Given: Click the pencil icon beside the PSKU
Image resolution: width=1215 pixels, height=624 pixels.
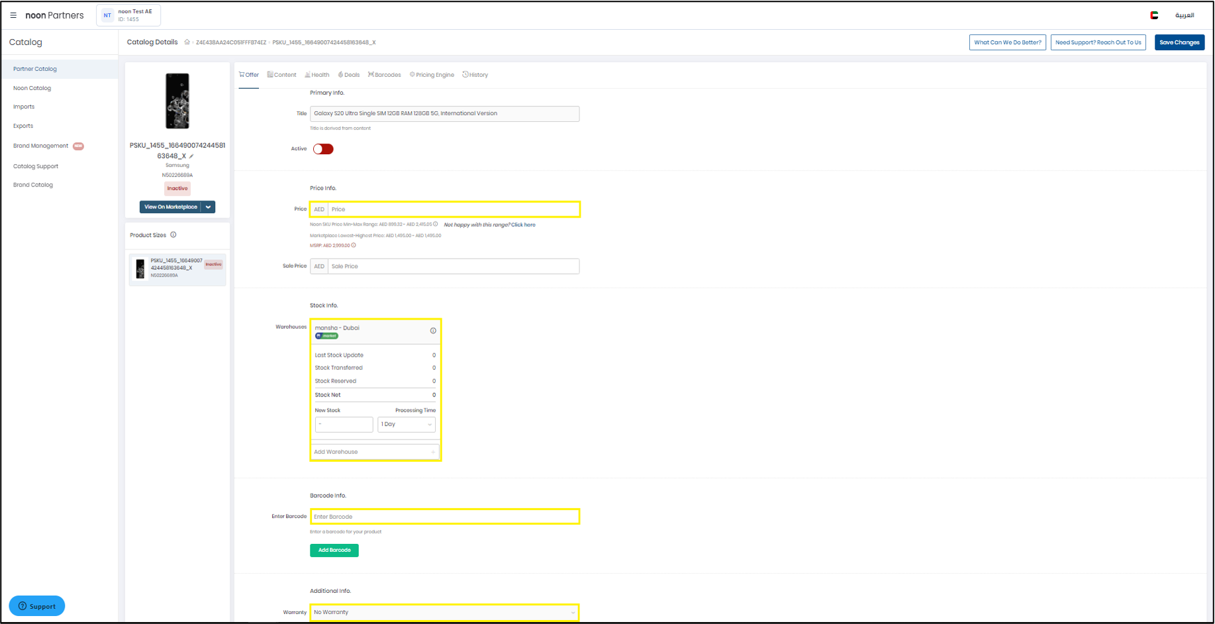Looking at the screenshot, I should coord(191,156).
